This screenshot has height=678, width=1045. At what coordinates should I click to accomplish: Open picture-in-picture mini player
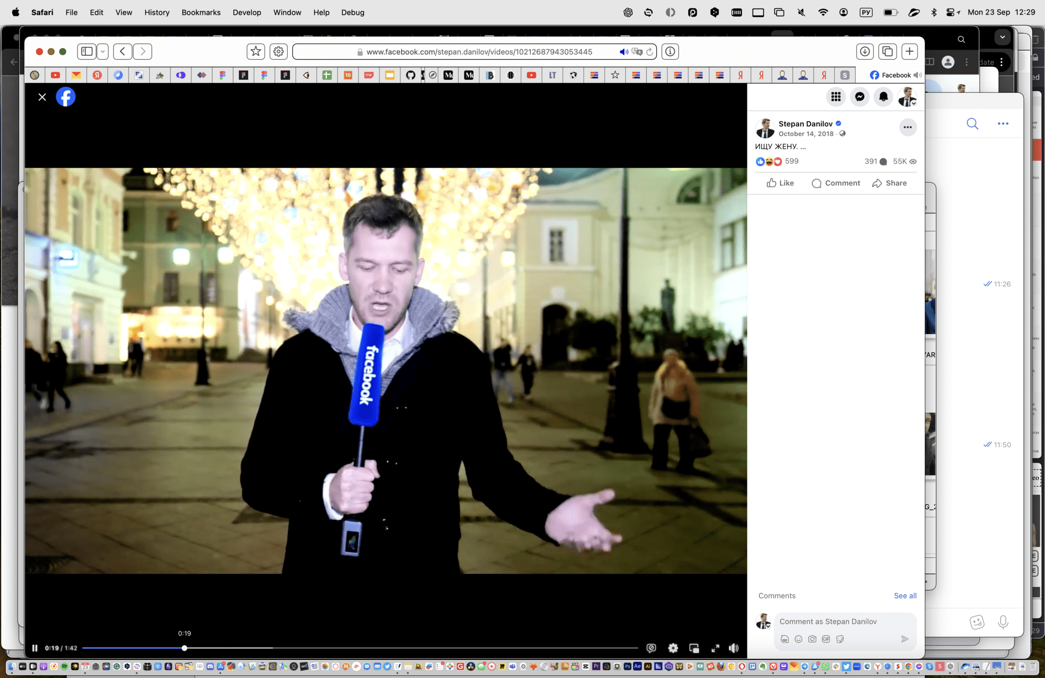(x=694, y=648)
